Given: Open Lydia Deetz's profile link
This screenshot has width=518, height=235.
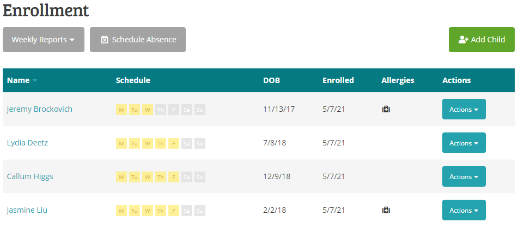Looking at the screenshot, I should click(28, 143).
